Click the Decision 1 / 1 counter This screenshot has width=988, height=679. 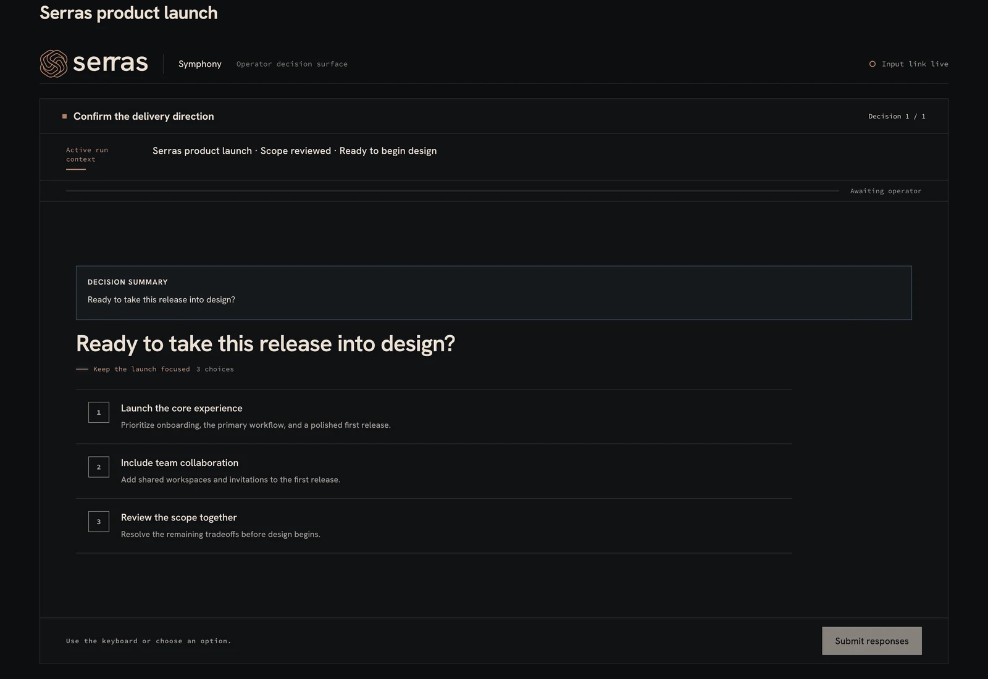(x=897, y=116)
